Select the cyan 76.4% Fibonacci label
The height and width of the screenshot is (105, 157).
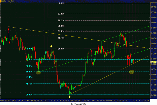(x=29, y=84)
